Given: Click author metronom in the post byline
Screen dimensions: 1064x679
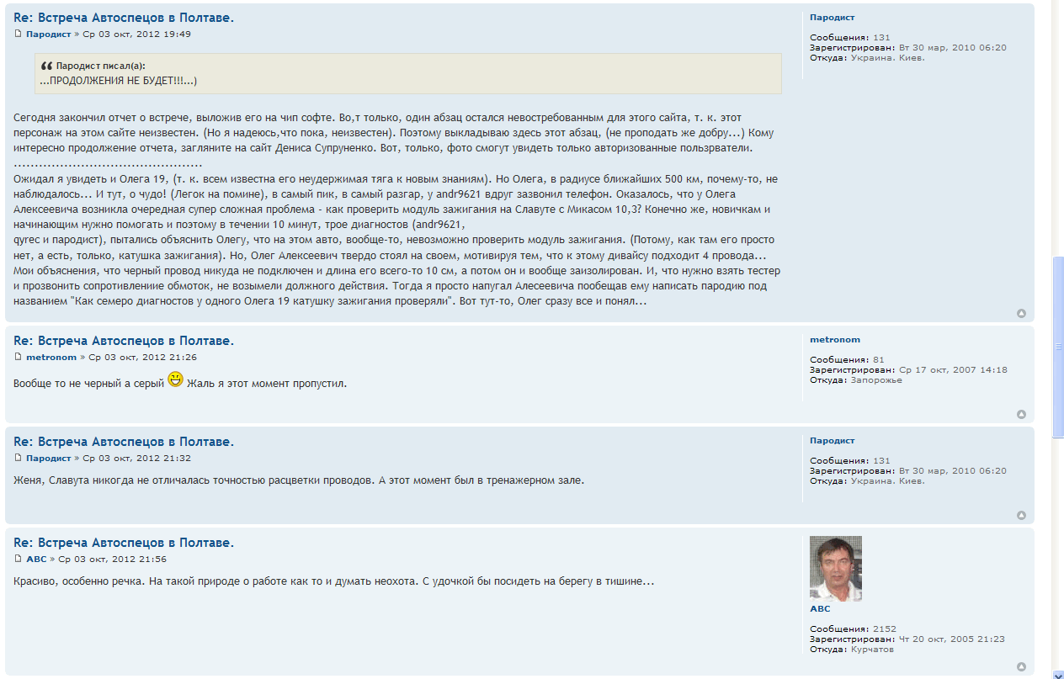Looking at the screenshot, I should pyautogui.click(x=51, y=357).
